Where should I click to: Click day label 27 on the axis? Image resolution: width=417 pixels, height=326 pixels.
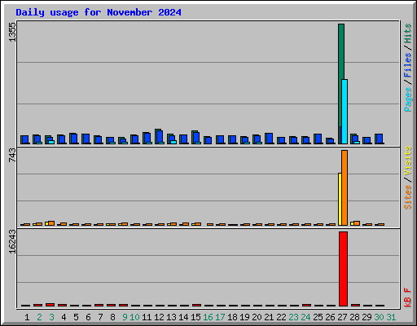coord(342,317)
